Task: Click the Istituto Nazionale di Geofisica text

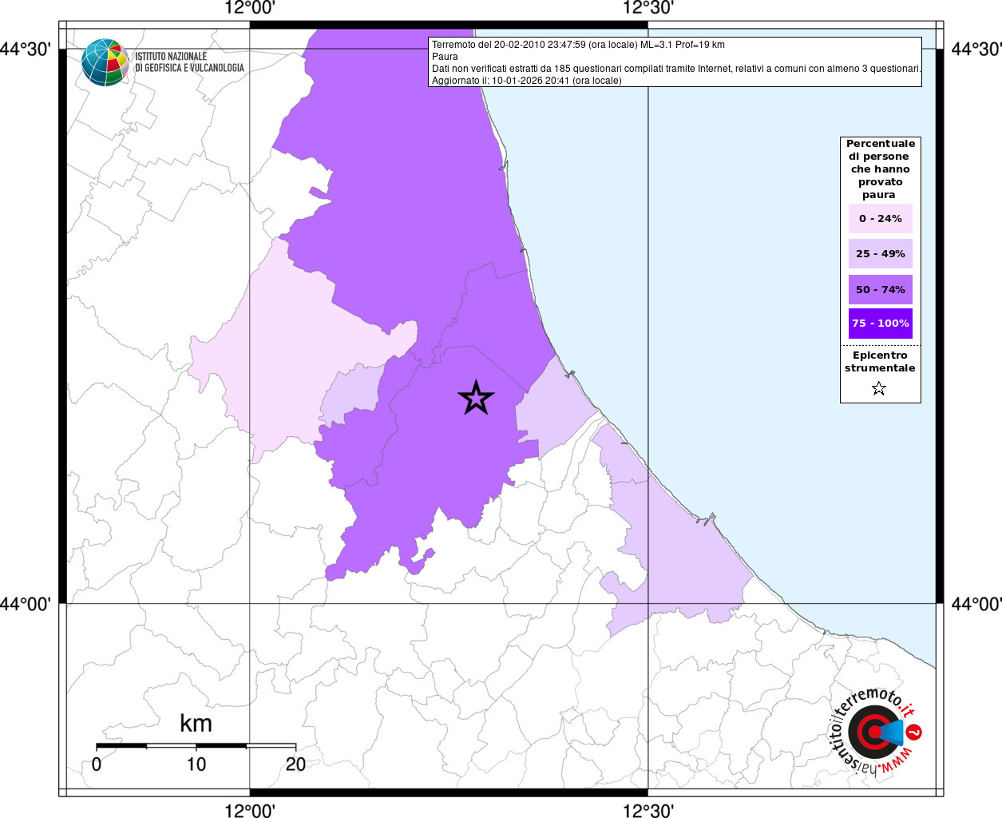Action: (189, 62)
